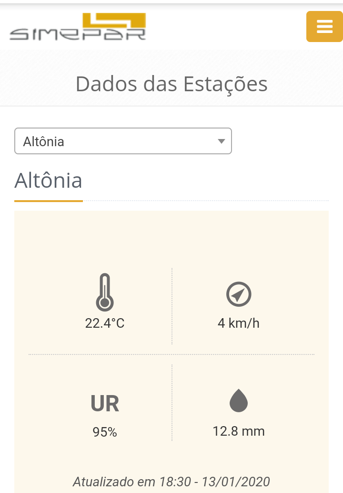The width and height of the screenshot is (343, 493).
Task: Click the vertical dotted divider between humidity and rainfall
Action: [172, 402]
